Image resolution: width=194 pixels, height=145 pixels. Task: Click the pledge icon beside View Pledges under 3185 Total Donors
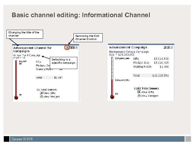(139, 96)
